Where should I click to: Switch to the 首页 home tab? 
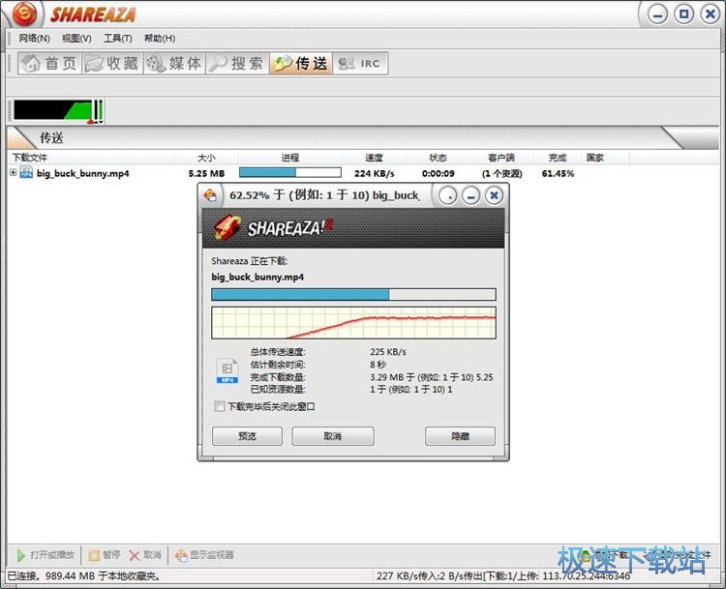50,64
